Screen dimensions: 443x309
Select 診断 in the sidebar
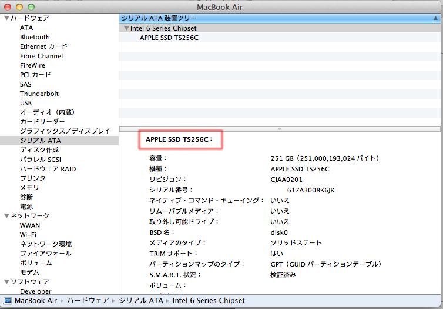(x=26, y=197)
